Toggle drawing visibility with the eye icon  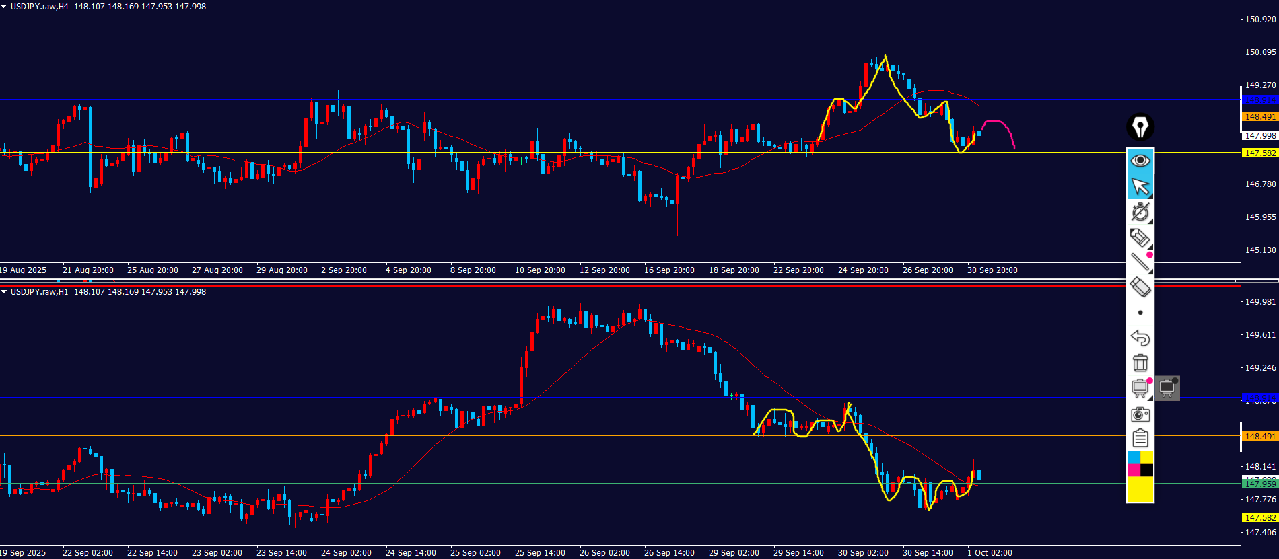pyautogui.click(x=1140, y=160)
